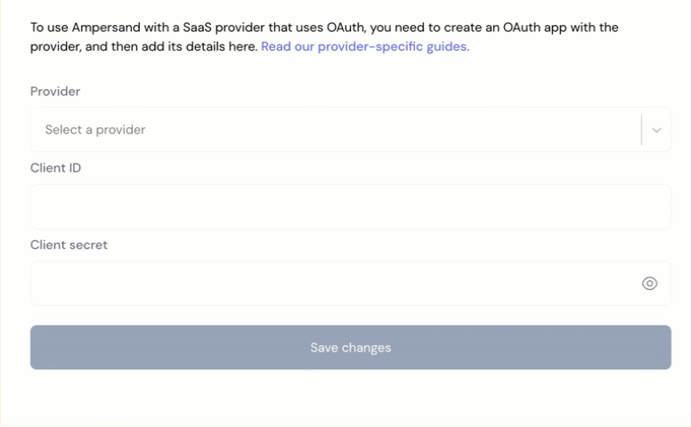
Task: Expand the provider list chevron arrow
Action: pyautogui.click(x=656, y=130)
